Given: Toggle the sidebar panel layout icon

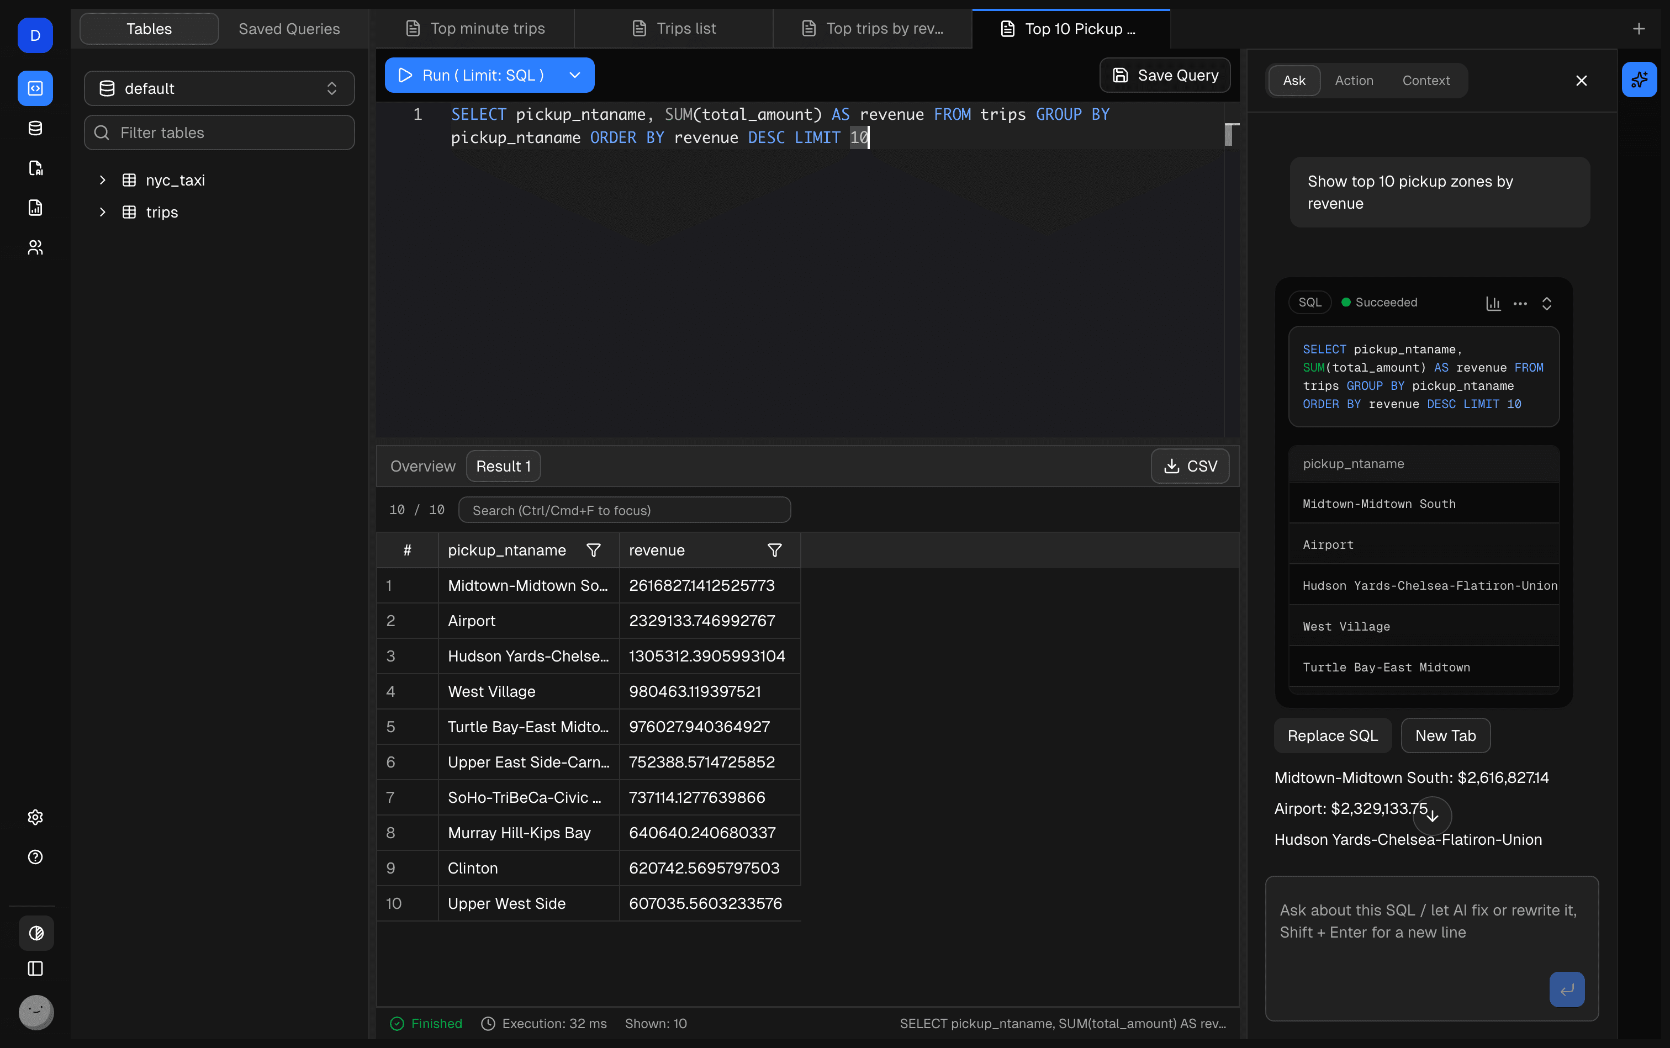Looking at the screenshot, I should 35,968.
